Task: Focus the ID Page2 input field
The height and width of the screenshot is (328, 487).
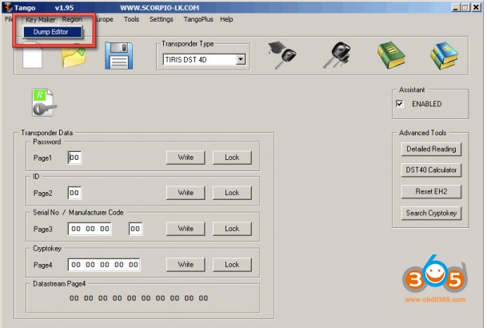Action: (x=74, y=193)
